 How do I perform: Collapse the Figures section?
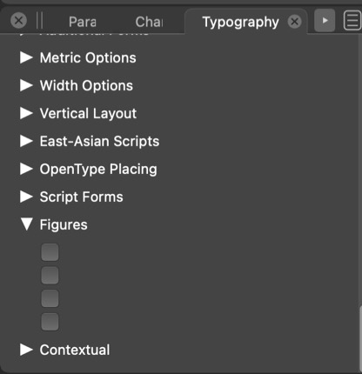(x=26, y=224)
